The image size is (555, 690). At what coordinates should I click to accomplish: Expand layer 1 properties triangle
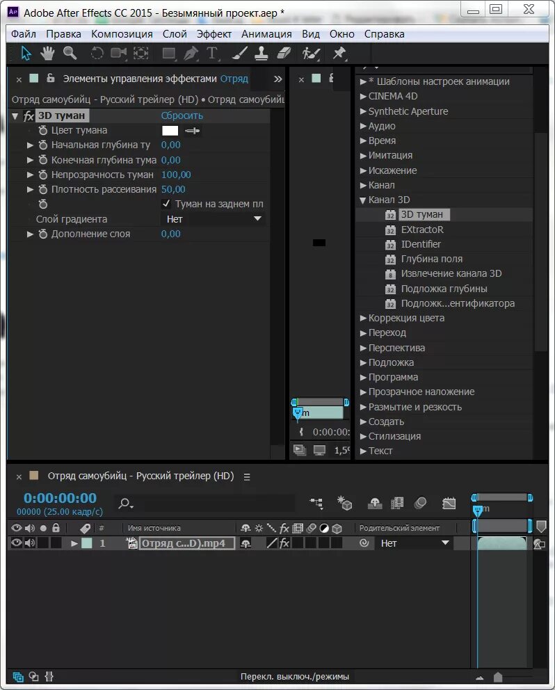coord(74,543)
